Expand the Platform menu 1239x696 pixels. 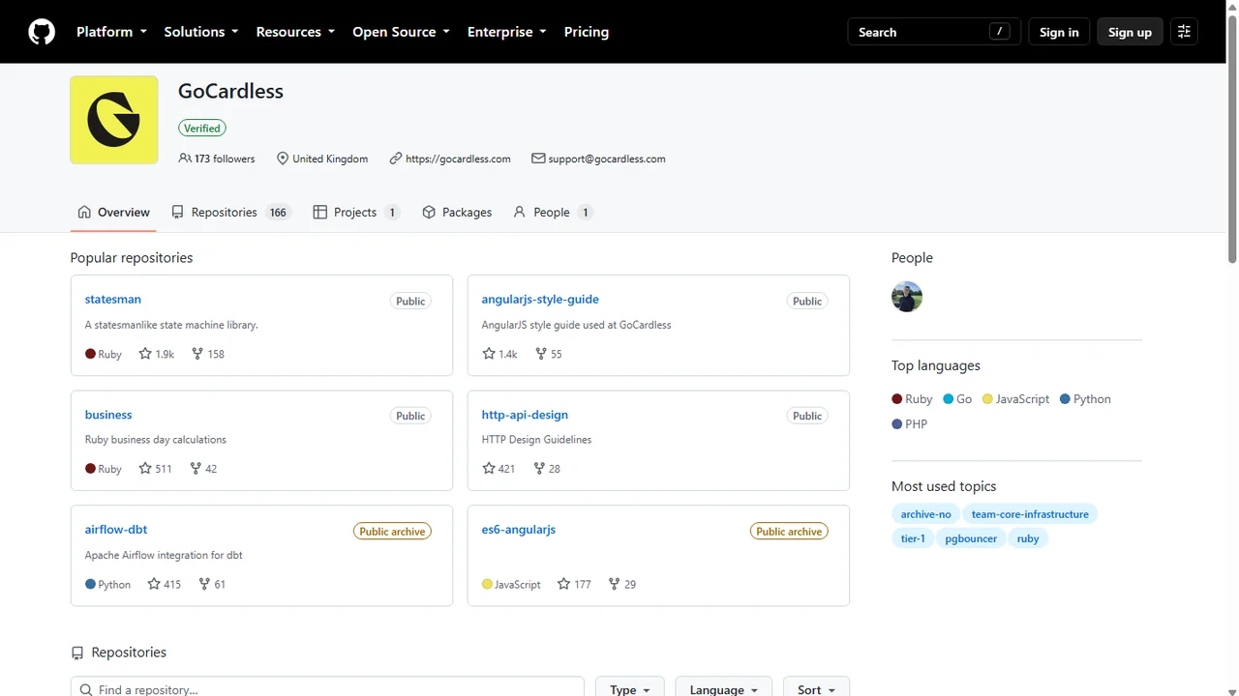tap(112, 32)
